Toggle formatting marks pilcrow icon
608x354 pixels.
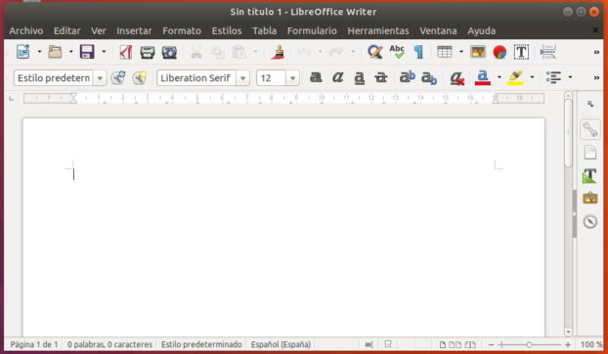418,52
